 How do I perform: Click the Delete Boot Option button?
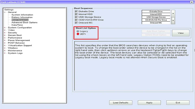[156, 35]
